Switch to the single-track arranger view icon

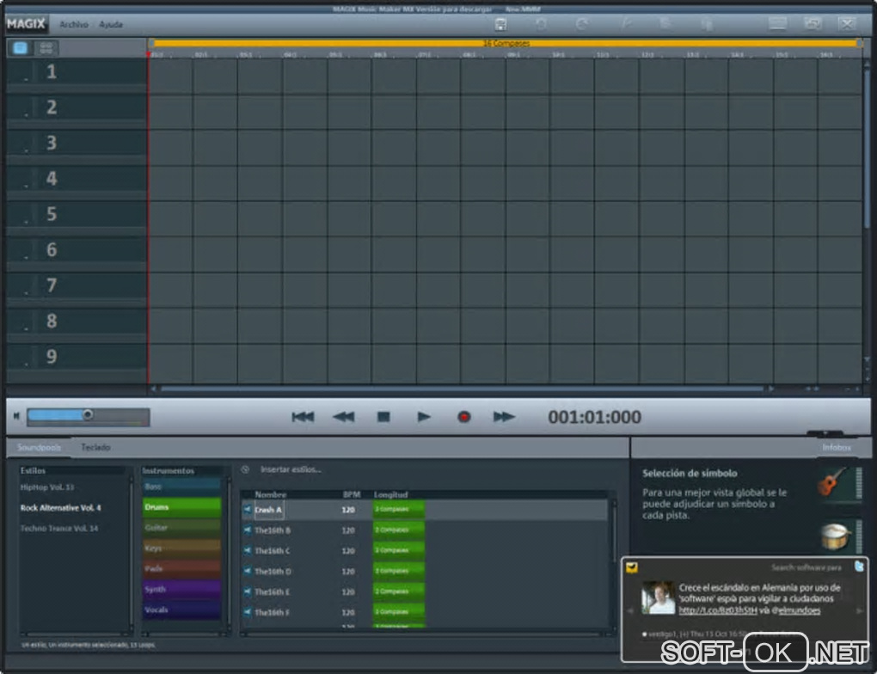coord(20,47)
